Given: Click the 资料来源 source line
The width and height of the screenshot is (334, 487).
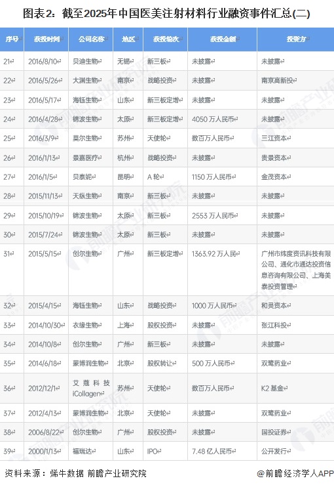Looking at the screenshot, I should (x=75, y=473).
